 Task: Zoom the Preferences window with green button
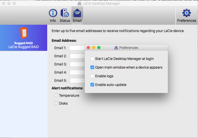99,48
